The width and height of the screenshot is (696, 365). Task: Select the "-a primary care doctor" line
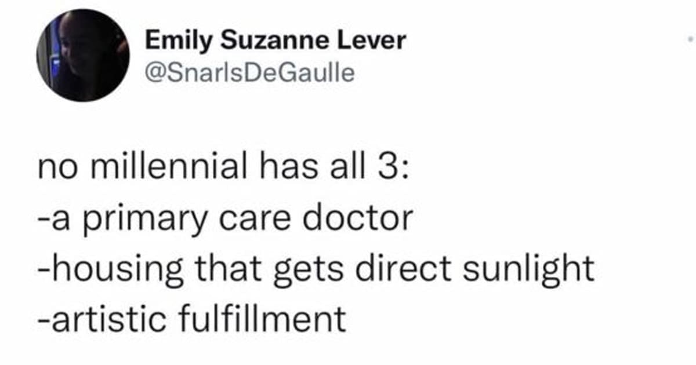pos(225,217)
